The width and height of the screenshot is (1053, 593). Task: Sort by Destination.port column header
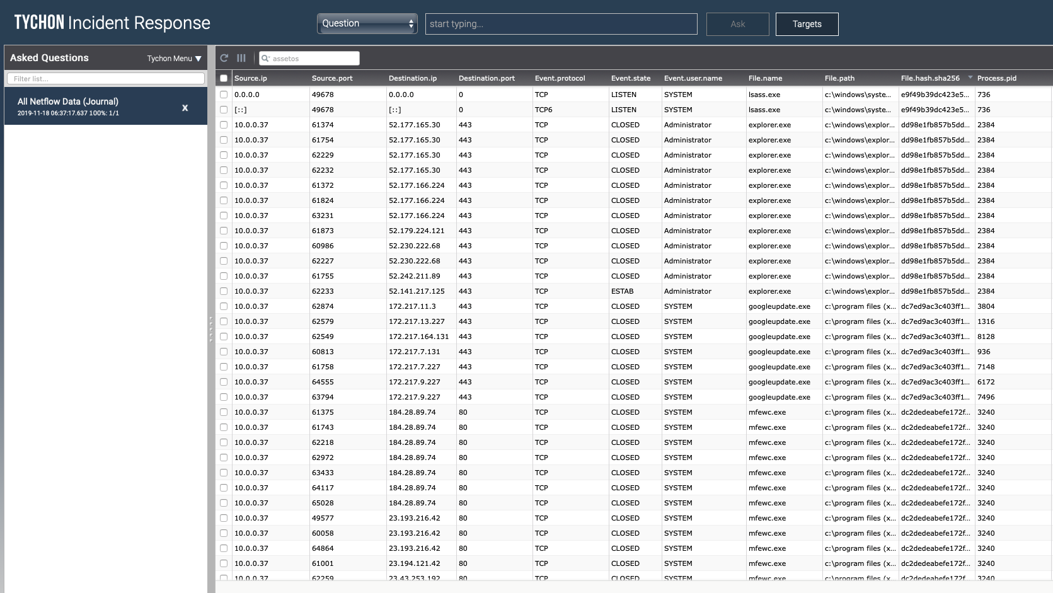486,78
